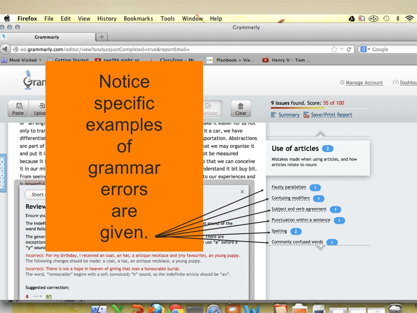Open the Help menu
Viewport: 417px width, 313px height.
[216, 18]
